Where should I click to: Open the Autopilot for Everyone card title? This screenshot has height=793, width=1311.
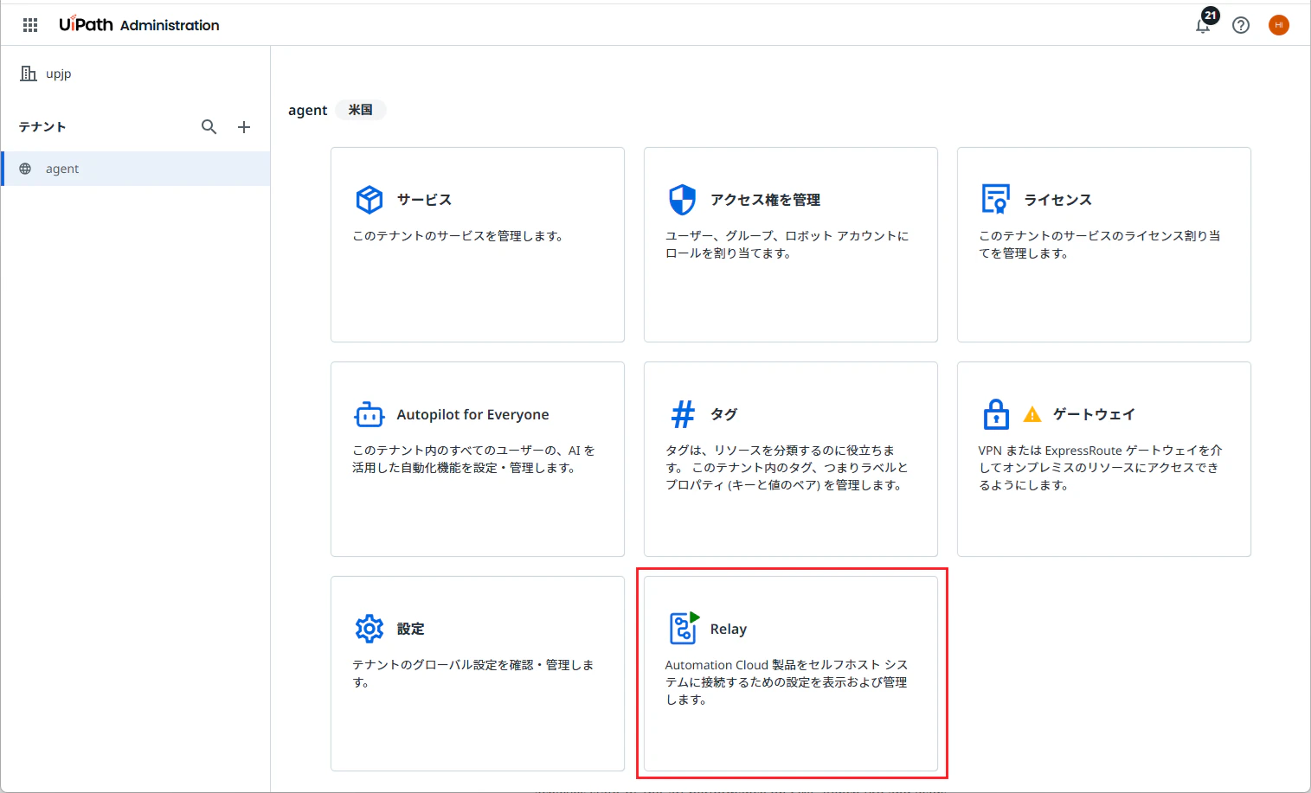472,415
